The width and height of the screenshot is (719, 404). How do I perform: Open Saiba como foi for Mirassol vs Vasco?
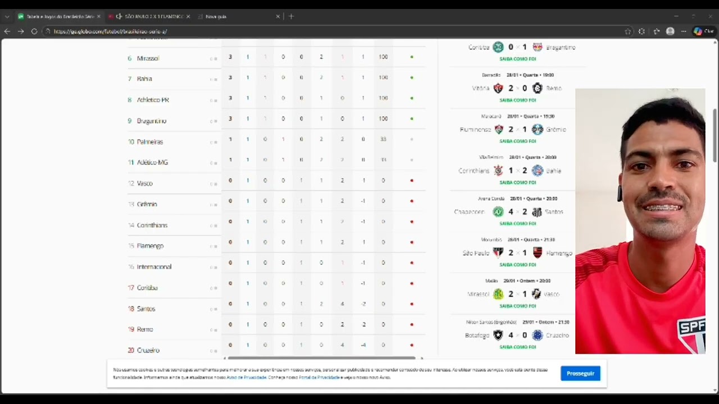pyautogui.click(x=518, y=306)
